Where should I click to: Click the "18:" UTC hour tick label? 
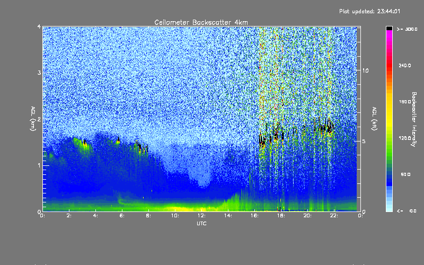[x=281, y=216]
